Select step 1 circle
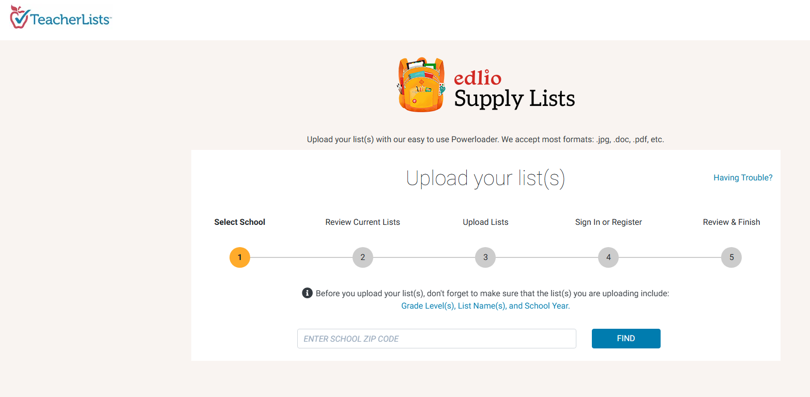The height and width of the screenshot is (397, 810). tap(240, 257)
